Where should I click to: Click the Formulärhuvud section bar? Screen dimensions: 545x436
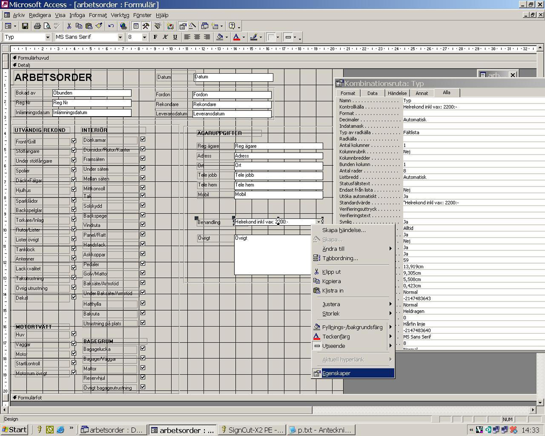click(272, 58)
